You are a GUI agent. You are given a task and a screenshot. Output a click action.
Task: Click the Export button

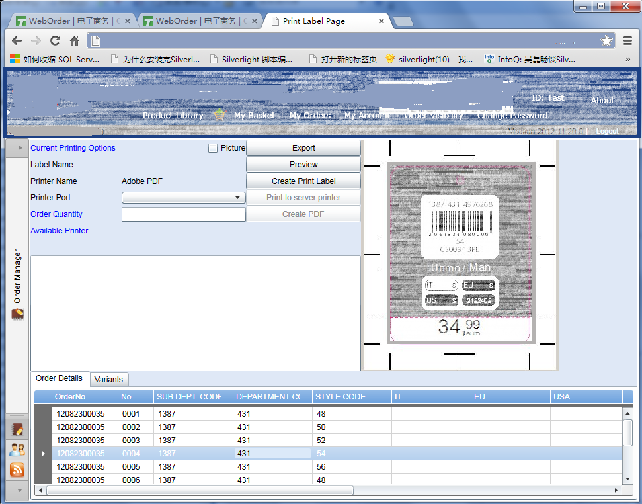303,148
